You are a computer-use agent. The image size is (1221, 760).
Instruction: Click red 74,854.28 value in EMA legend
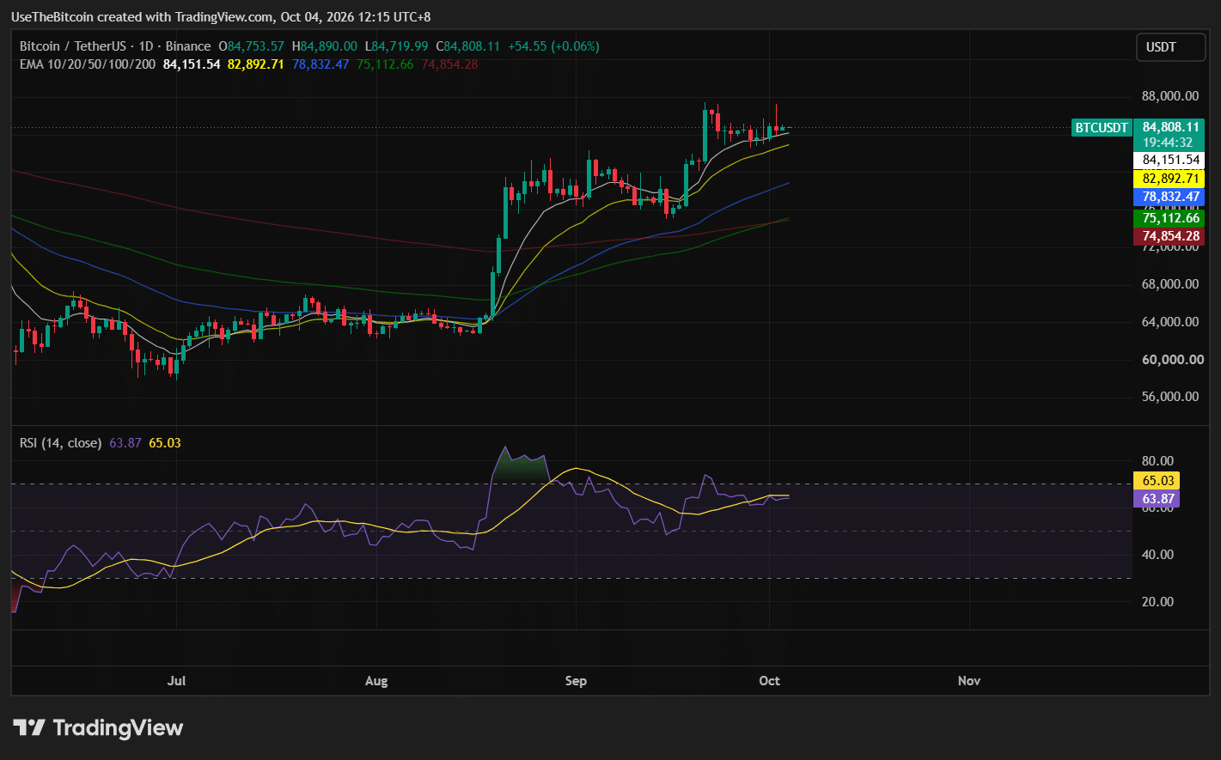click(x=449, y=64)
